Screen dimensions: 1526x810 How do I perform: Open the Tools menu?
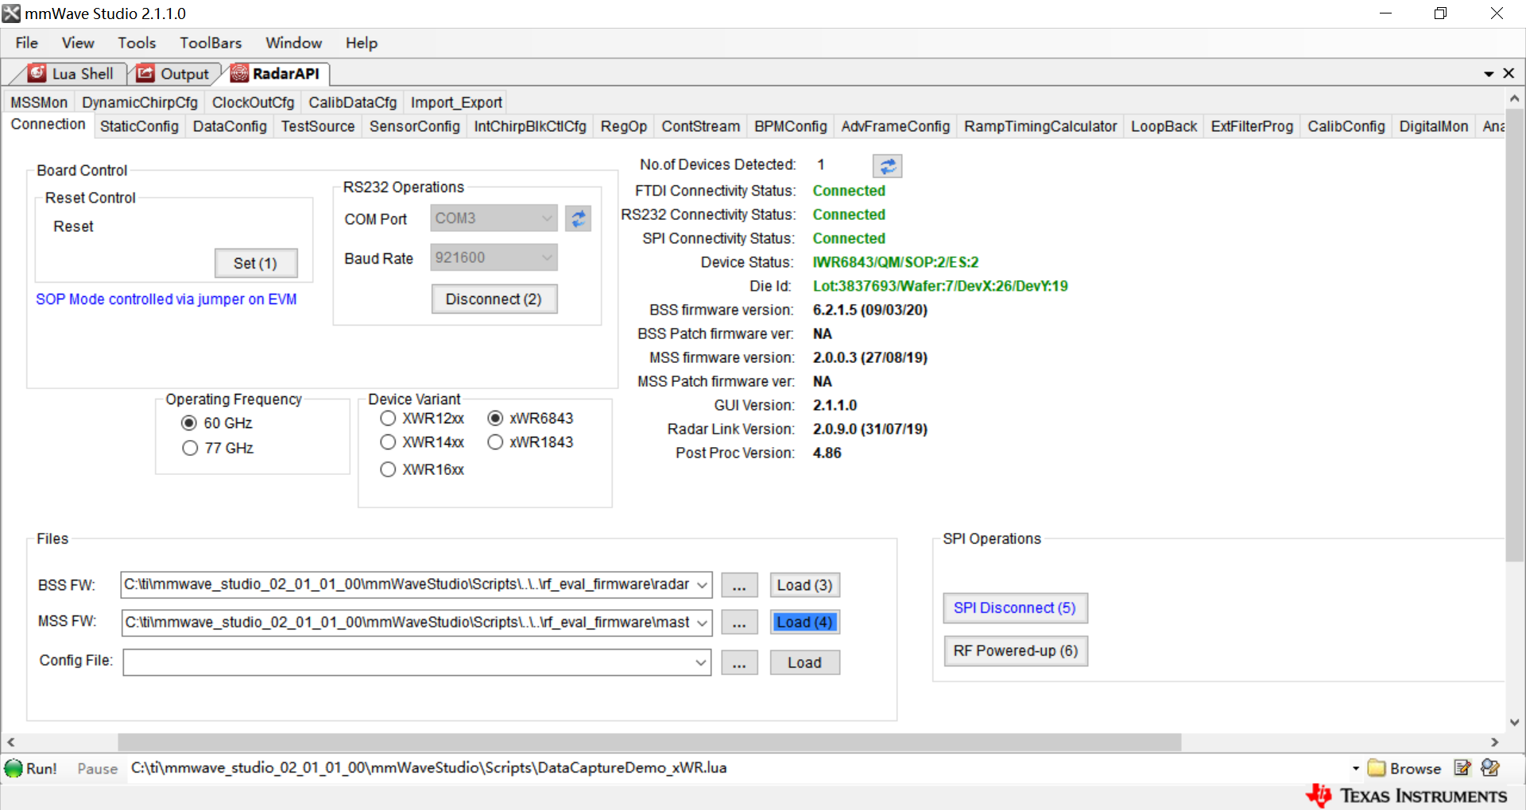coord(136,43)
